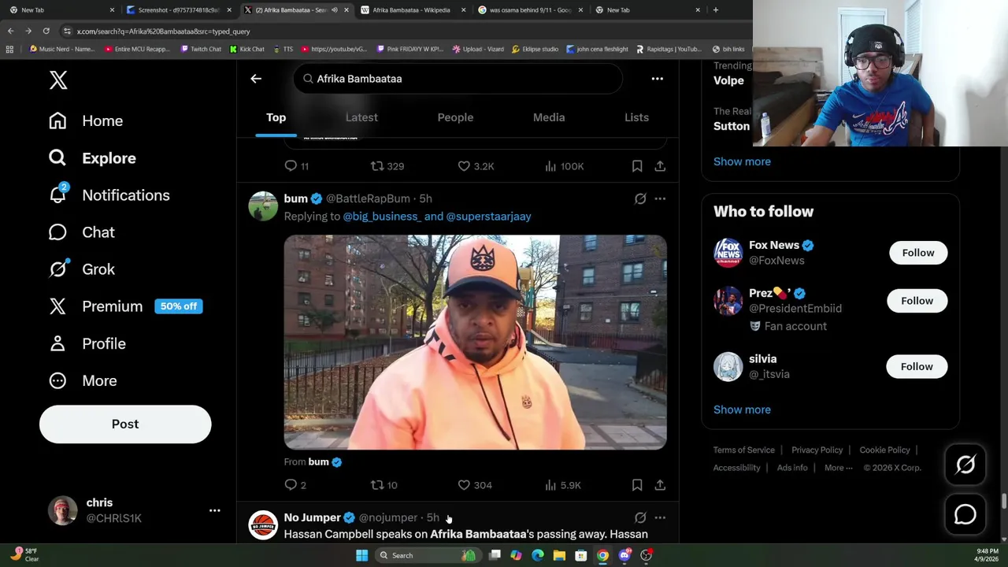This screenshot has height=567, width=1008.
Task: Click the back arrow next to search
Action: 256,79
